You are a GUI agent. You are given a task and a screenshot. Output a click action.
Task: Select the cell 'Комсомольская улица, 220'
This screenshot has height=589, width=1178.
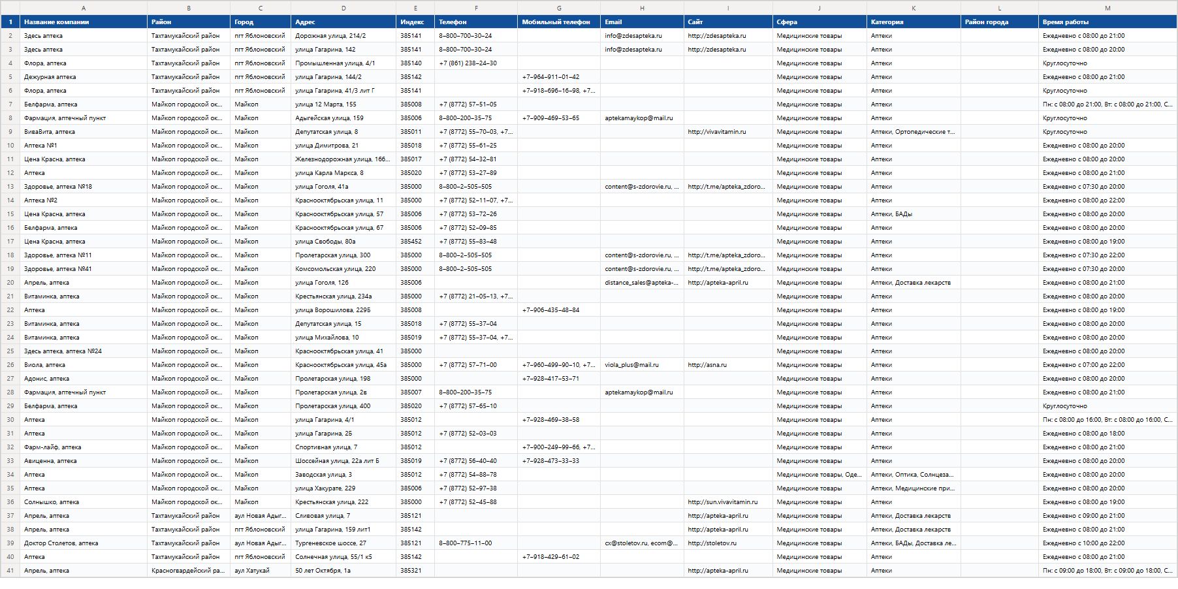tap(343, 268)
